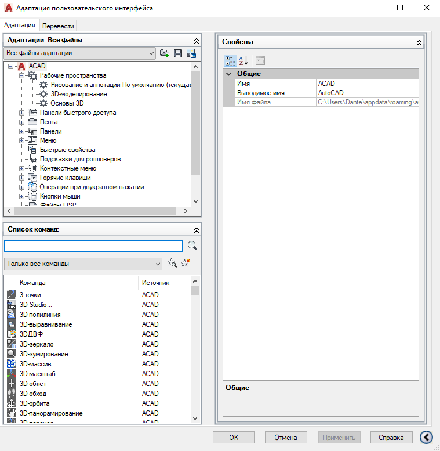Viewport: 440px width, 451px height.
Task: Save all customization files icon
Action: [178, 53]
